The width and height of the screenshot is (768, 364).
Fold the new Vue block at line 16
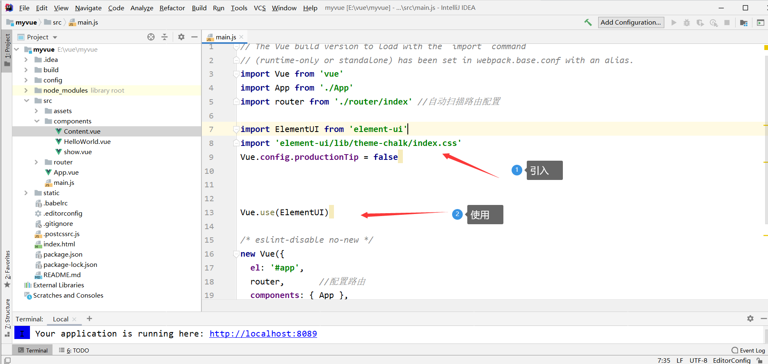[x=236, y=254]
